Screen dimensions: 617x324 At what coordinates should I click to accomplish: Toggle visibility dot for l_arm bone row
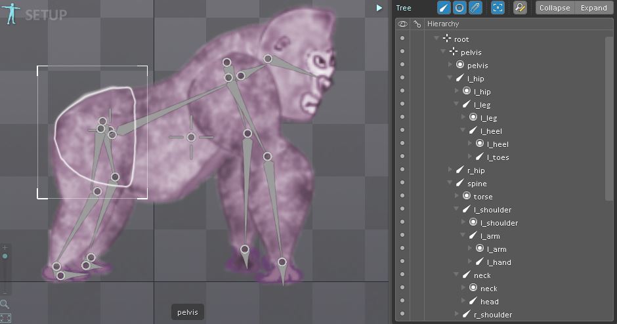(x=402, y=235)
